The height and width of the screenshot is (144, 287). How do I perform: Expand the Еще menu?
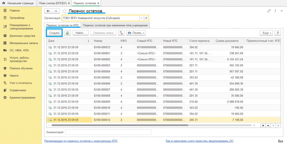[266, 33]
